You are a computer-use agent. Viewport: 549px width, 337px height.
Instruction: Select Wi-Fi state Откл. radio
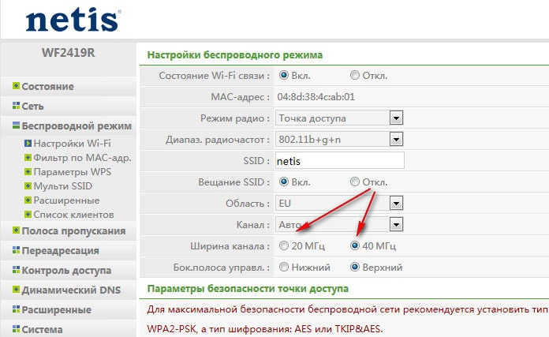355,75
